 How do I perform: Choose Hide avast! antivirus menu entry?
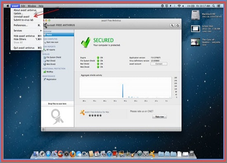click(x=27, y=36)
